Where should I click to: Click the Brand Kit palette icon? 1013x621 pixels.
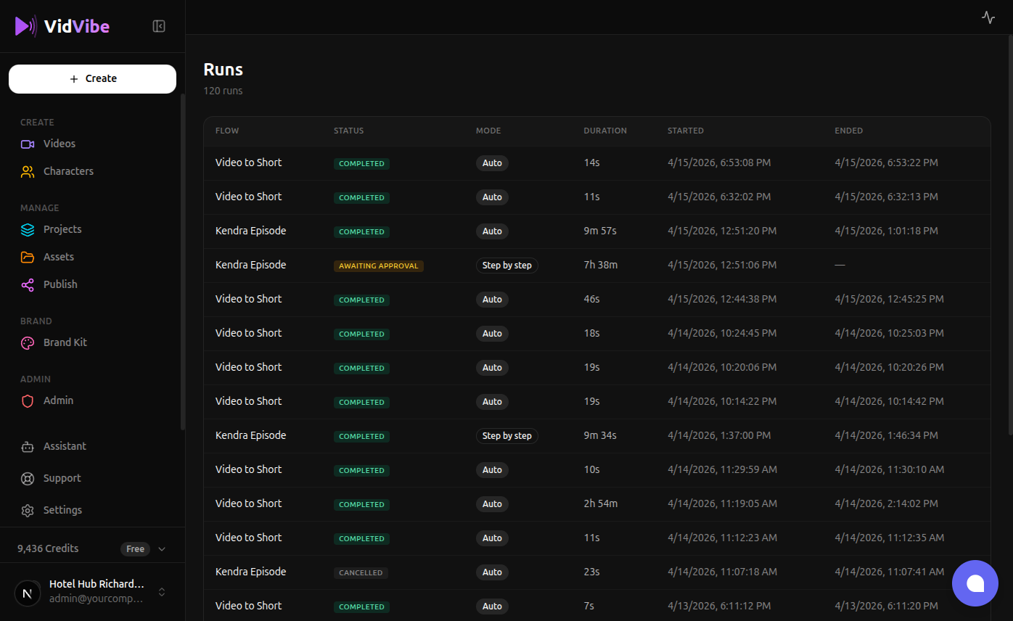tap(28, 342)
